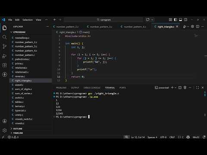The image size is (207, 155).
Task: Open the run button dropdown arrow
Action: pyautogui.click(x=188, y=27)
